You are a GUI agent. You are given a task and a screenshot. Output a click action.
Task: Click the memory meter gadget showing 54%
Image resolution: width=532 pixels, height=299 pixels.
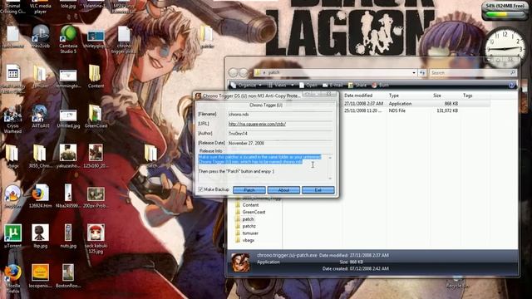click(505, 11)
